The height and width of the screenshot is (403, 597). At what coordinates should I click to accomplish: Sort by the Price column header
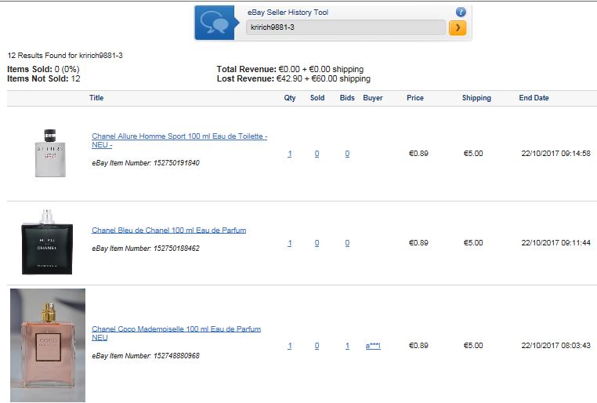(x=415, y=98)
